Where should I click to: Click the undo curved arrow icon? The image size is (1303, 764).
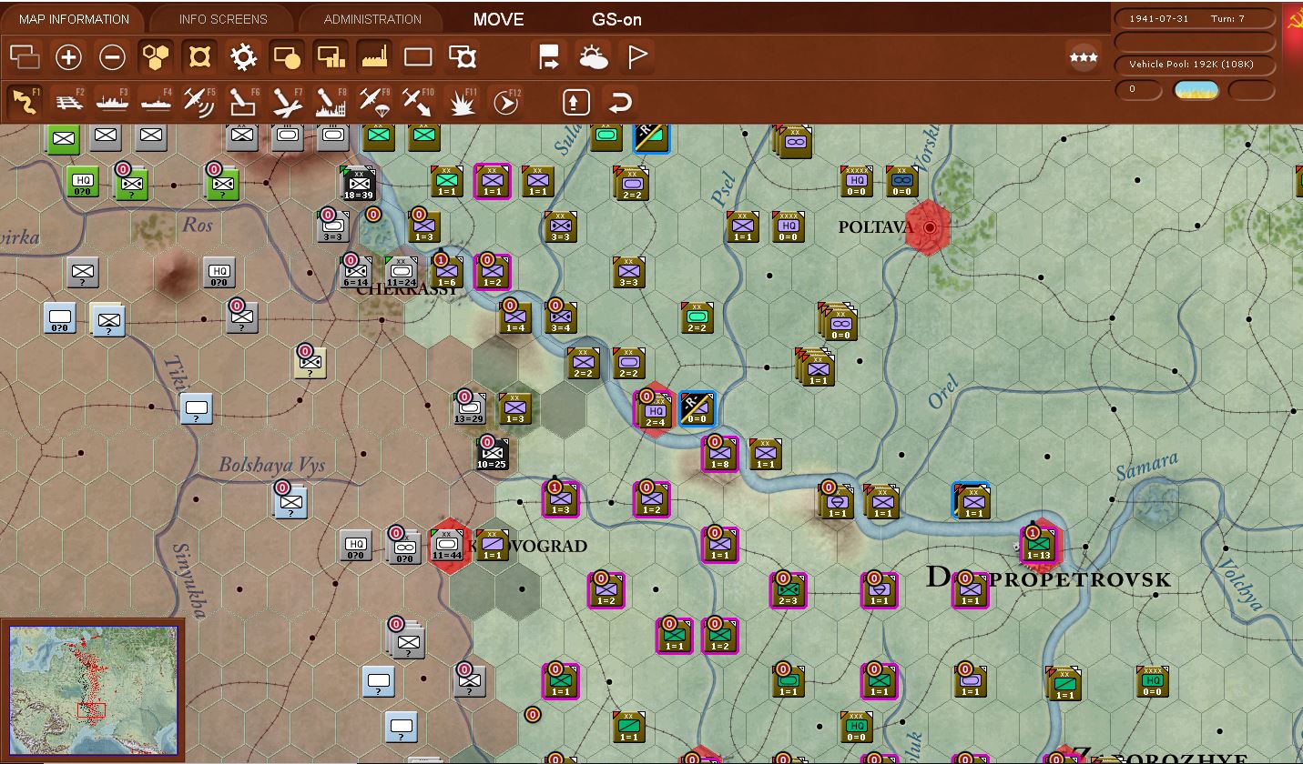pyautogui.click(x=620, y=102)
